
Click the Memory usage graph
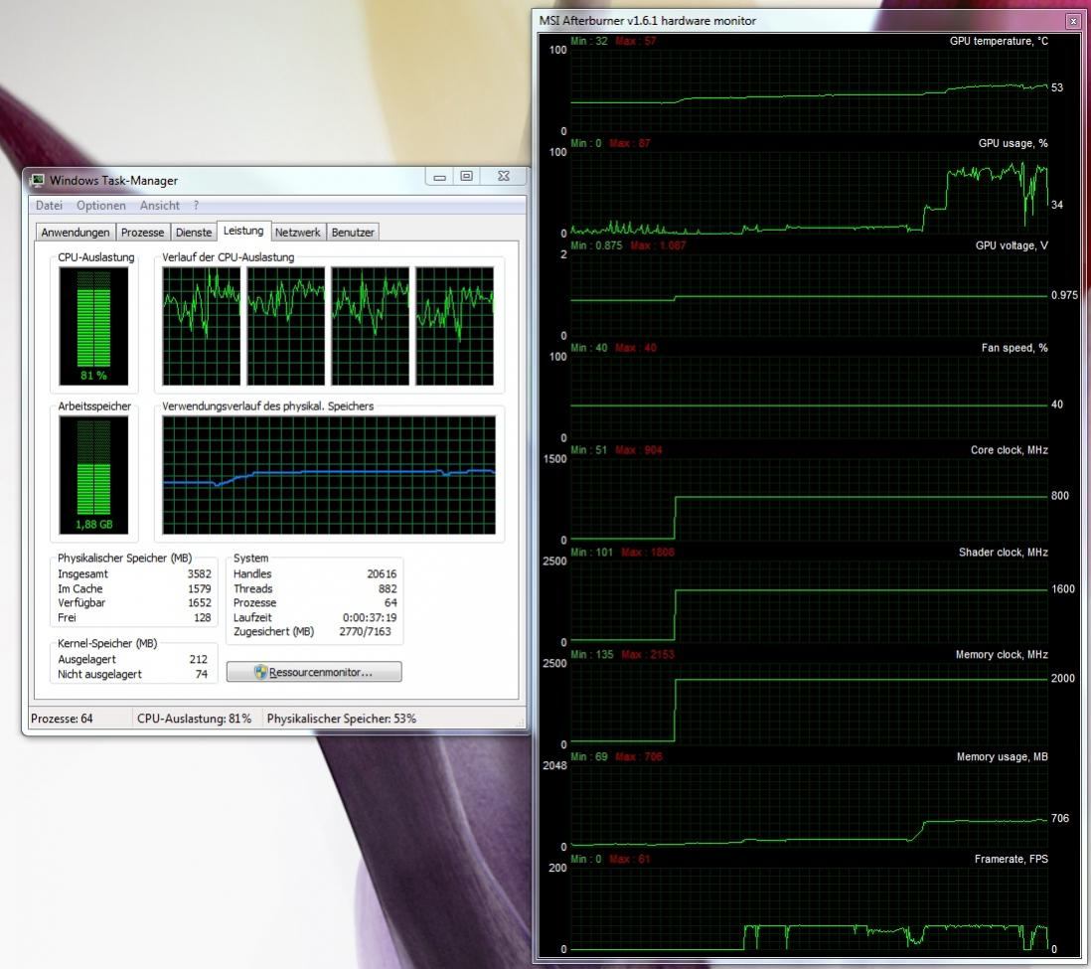coord(809,806)
